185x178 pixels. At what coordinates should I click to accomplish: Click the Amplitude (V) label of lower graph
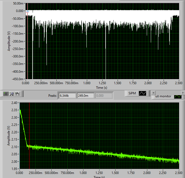[x=9, y=136]
